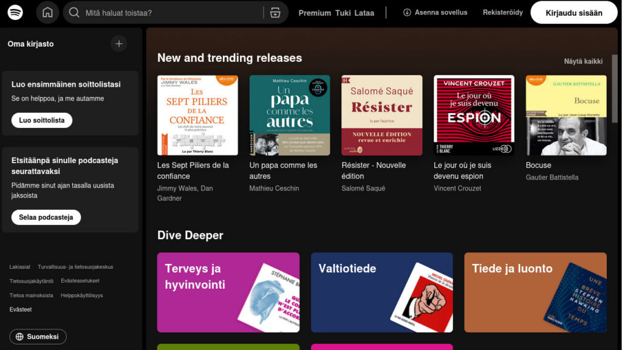Open the plus icon in Oma kirjasto

point(119,44)
